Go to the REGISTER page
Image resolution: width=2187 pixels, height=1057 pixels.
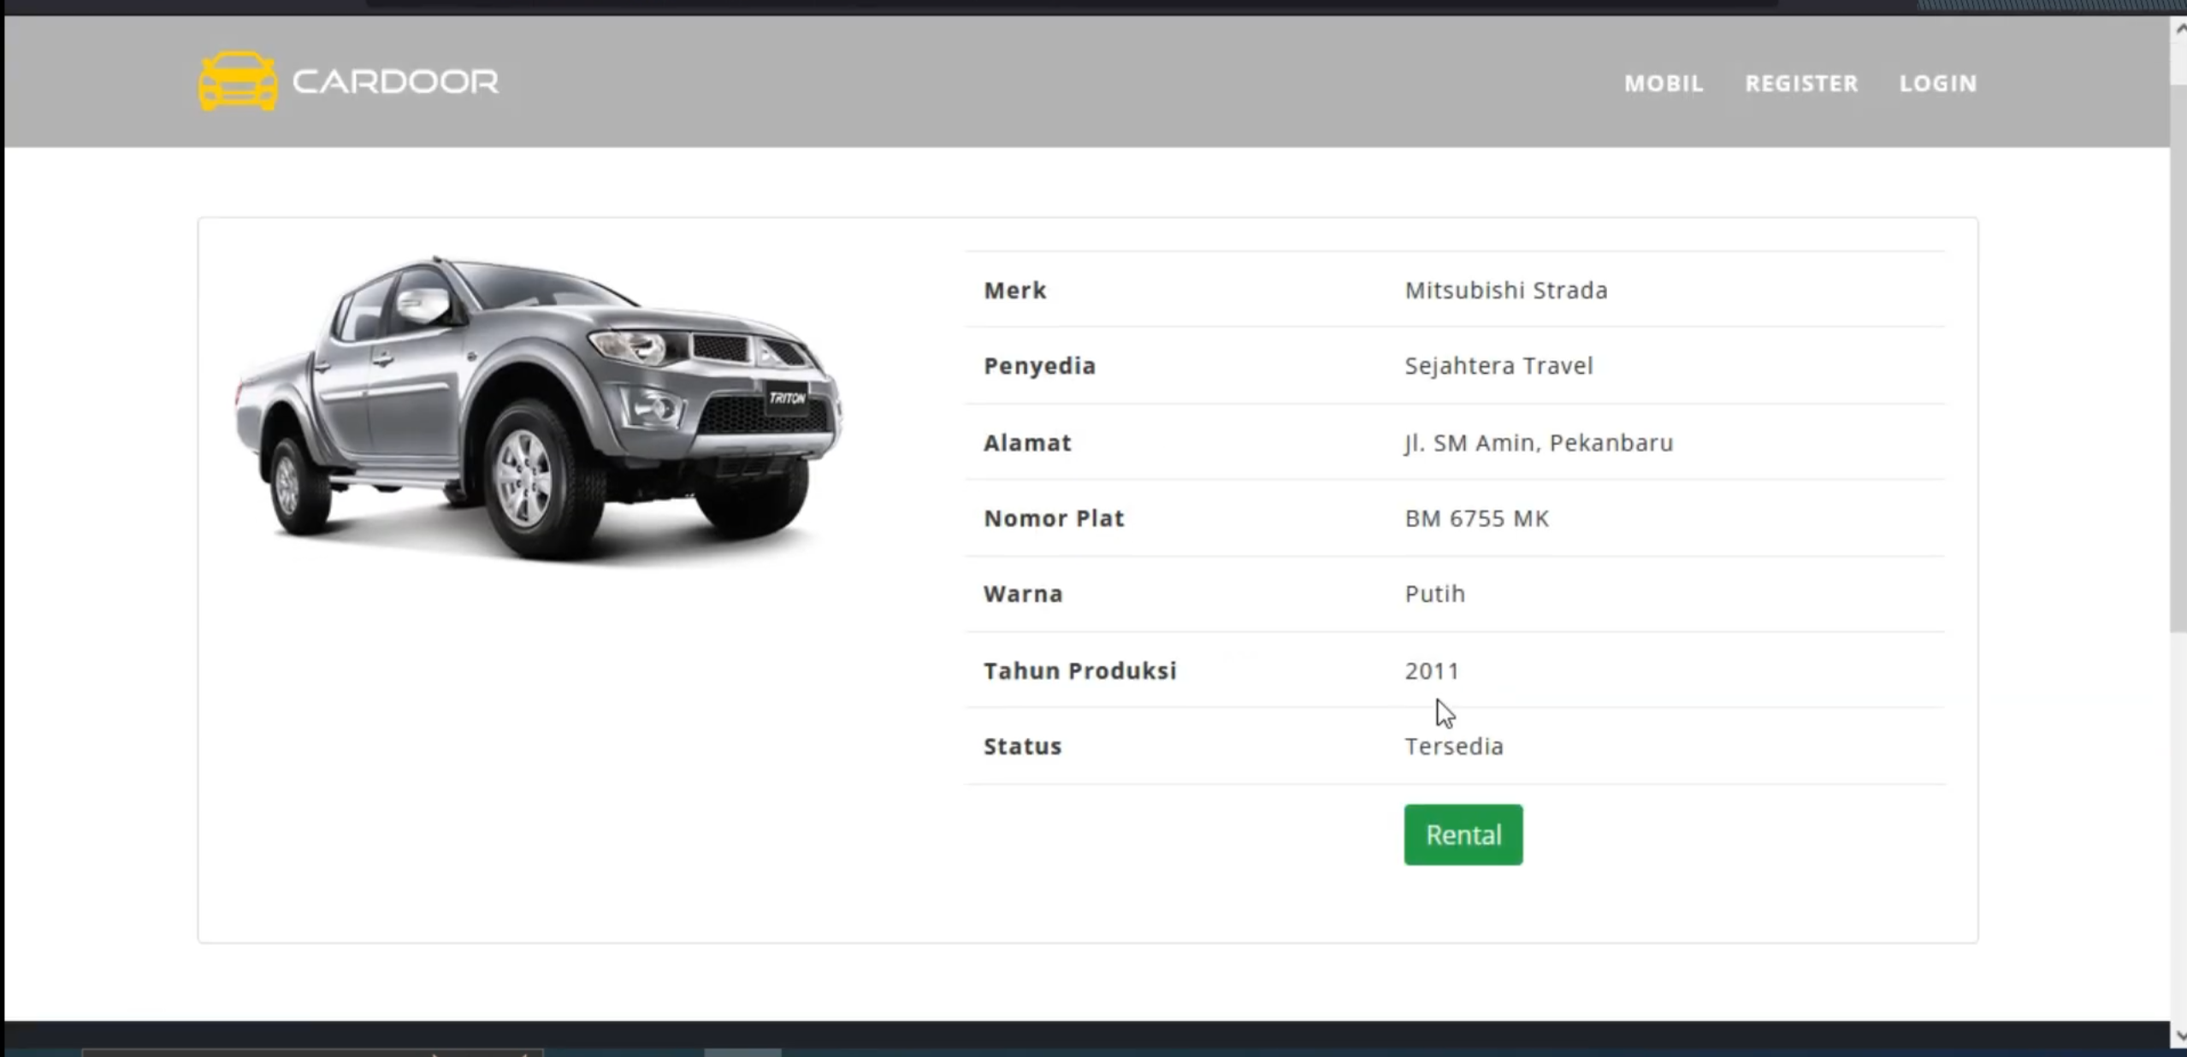click(1801, 83)
